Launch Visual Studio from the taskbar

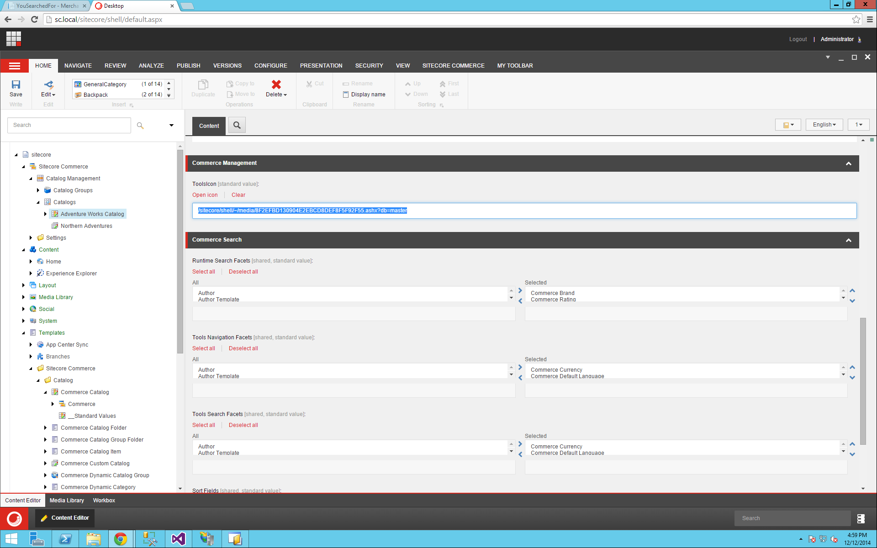coord(178,539)
